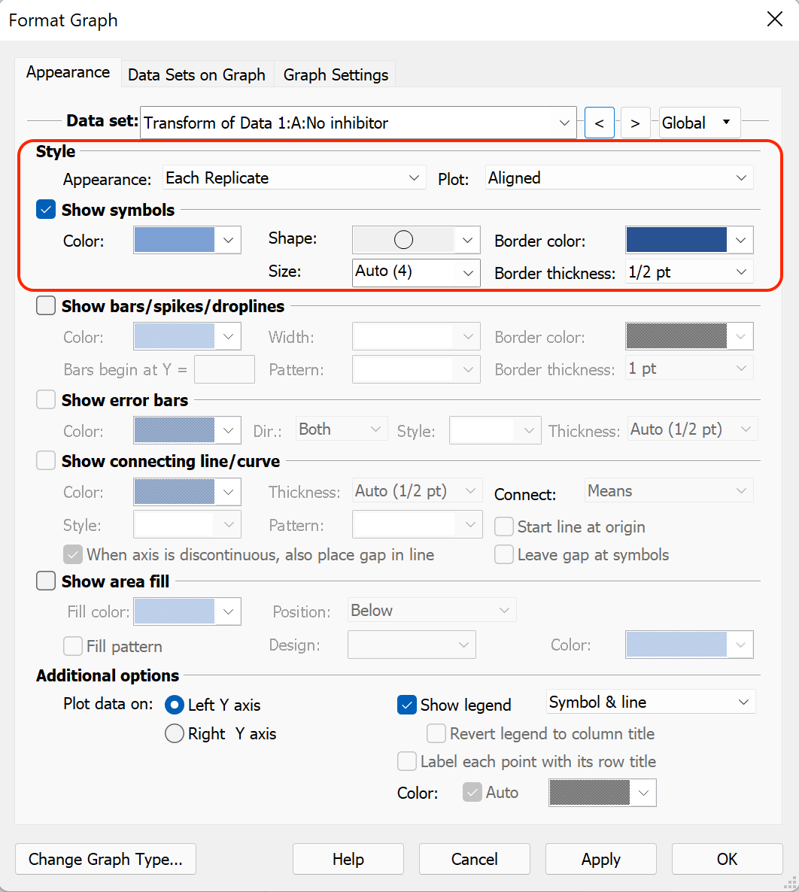The height and width of the screenshot is (892, 799).
Task: Click the Change Graph Type button
Action: (105, 859)
